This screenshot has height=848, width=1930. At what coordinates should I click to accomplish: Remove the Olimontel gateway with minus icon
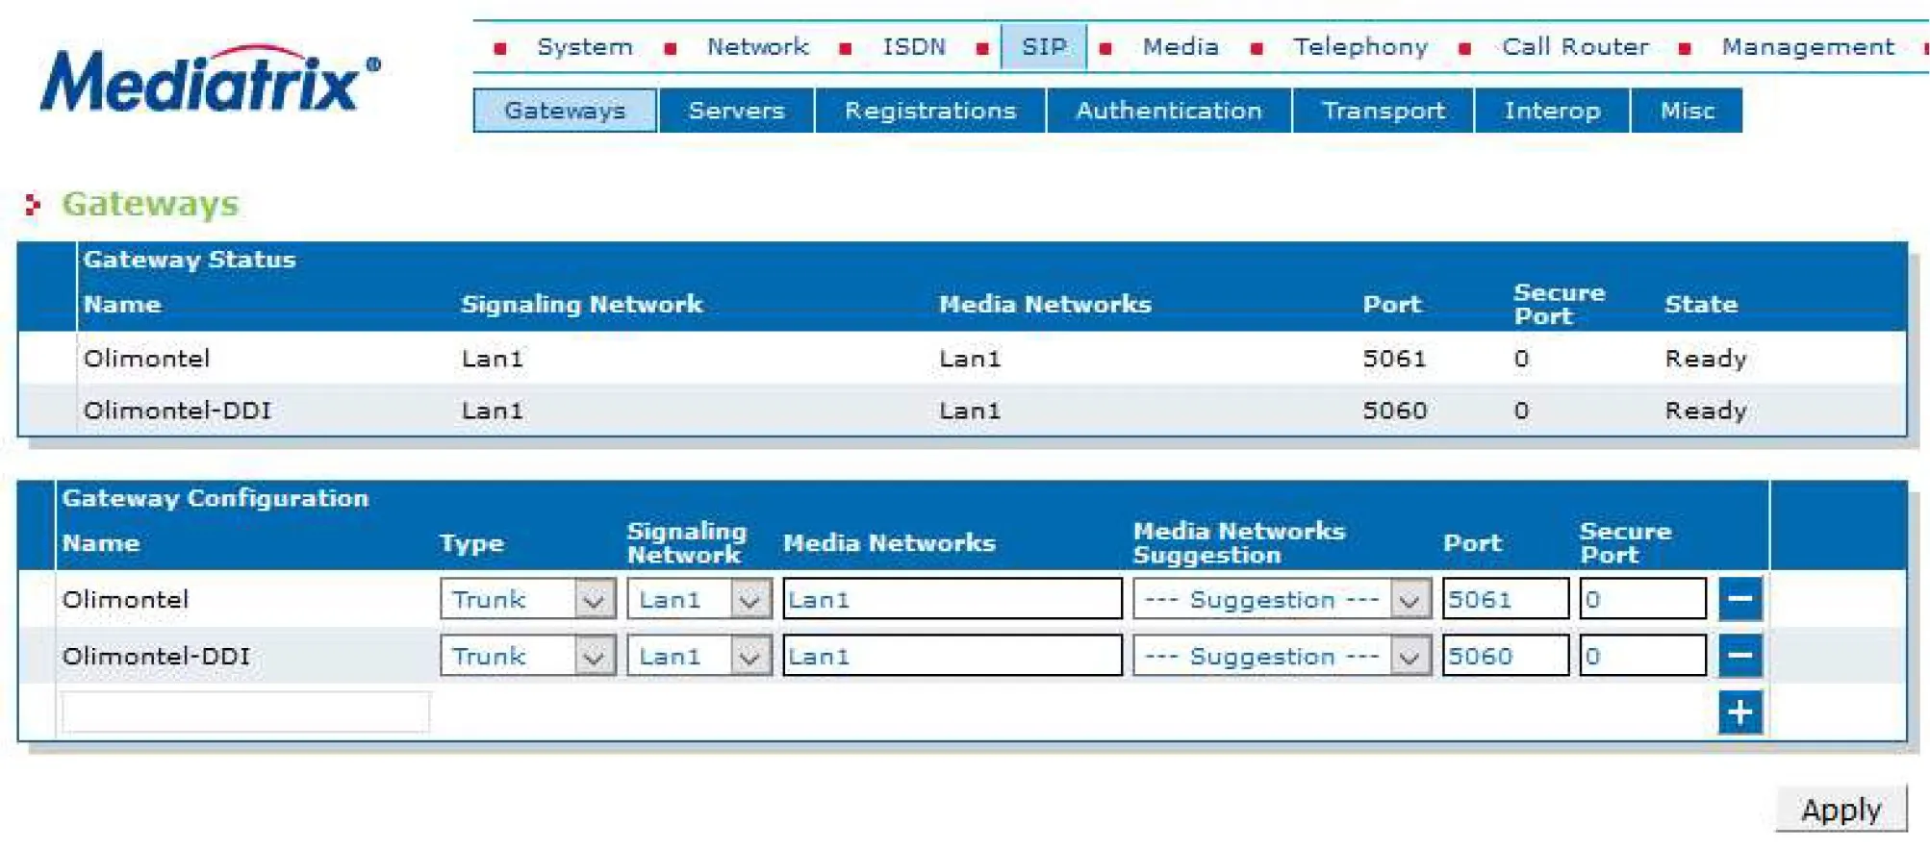pos(1740,599)
